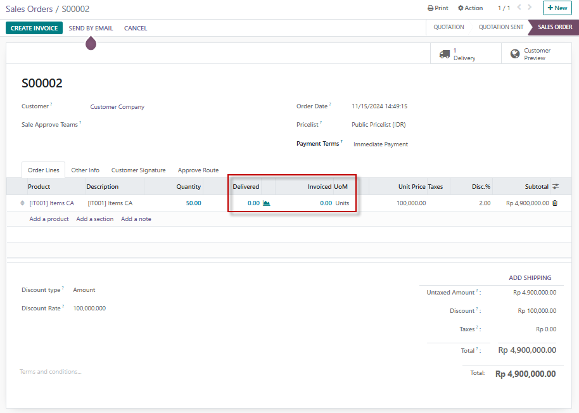Click the Immediate Payment terms value

380,144
